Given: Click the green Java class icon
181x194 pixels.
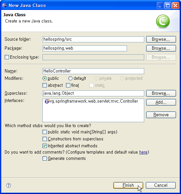Looking at the screenshot, I should tap(163, 21).
